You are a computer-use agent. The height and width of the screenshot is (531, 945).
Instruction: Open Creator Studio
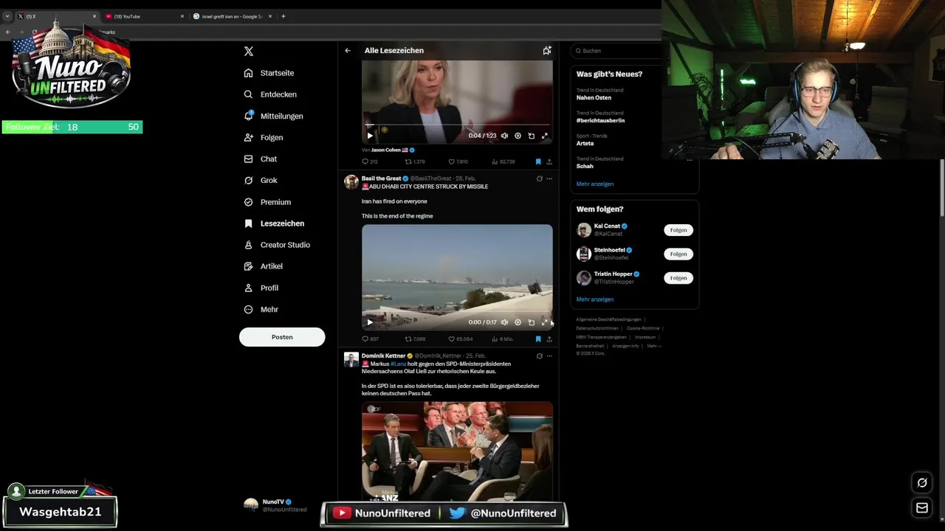pos(277,245)
